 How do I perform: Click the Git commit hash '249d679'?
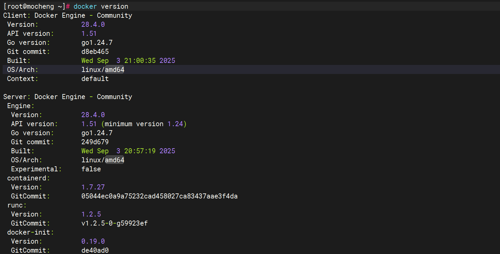click(x=95, y=142)
